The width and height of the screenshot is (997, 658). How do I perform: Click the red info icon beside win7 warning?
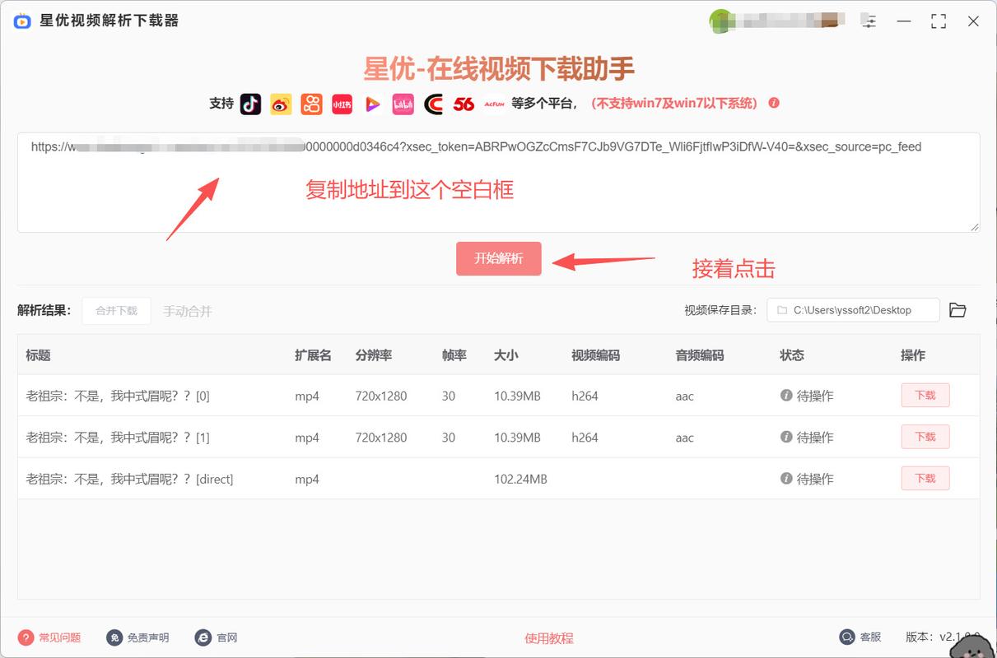[x=774, y=103]
